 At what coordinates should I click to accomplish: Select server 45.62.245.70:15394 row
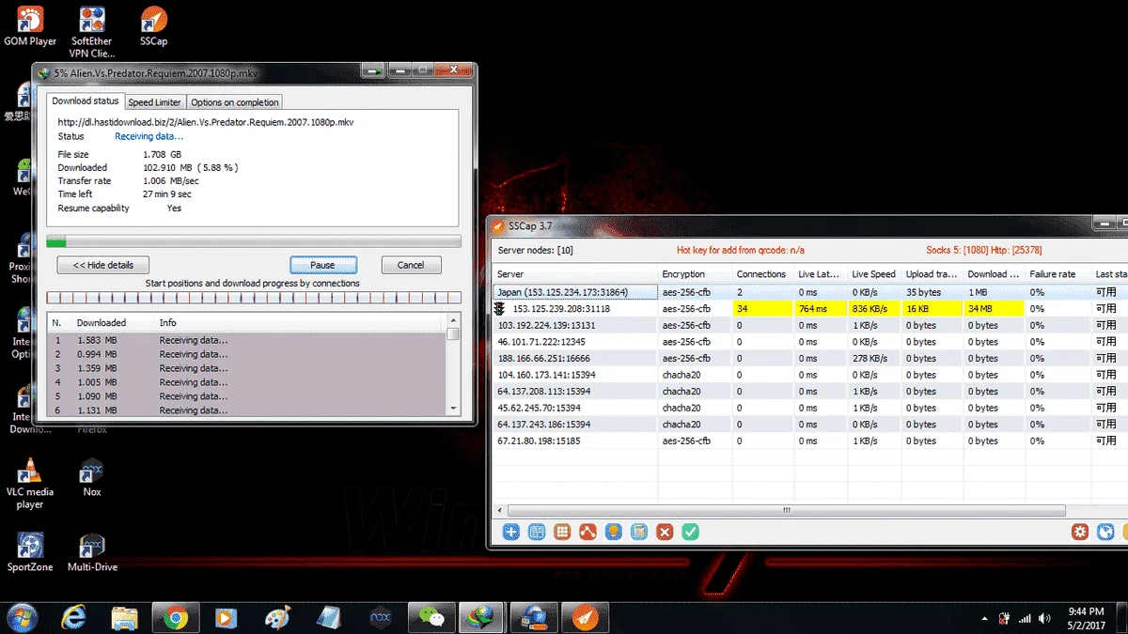[x=808, y=408]
